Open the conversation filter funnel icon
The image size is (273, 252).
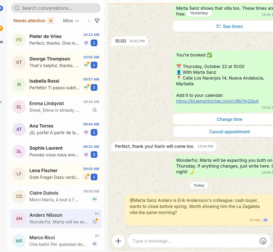pyautogui.click(x=97, y=21)
